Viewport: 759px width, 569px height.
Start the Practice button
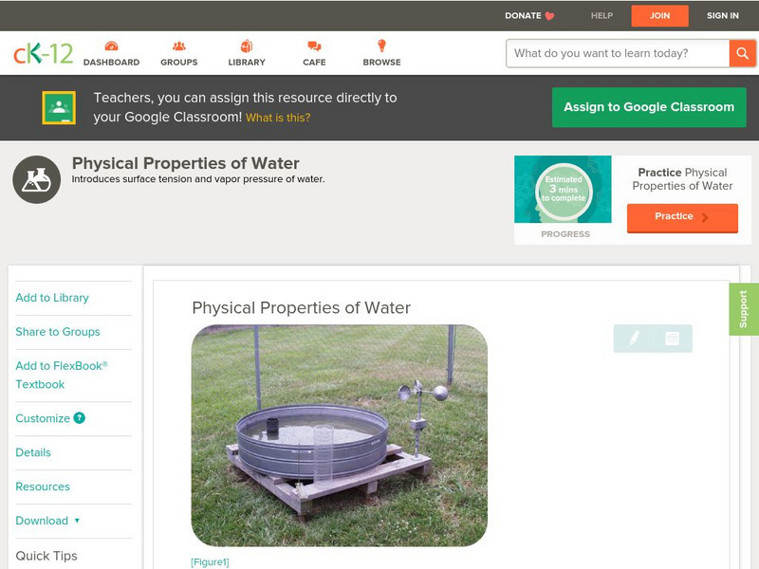click(x=682, y=218)
